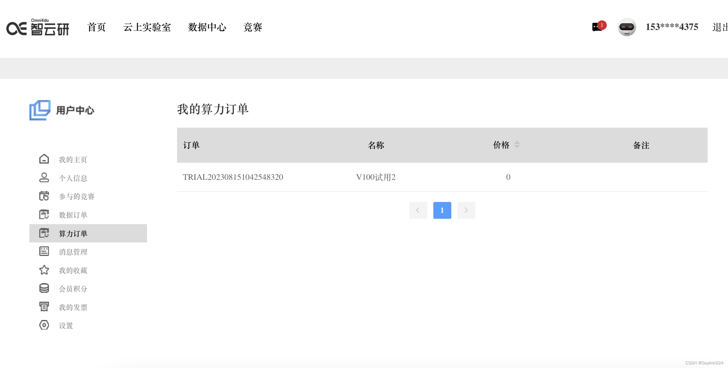Click the robot user avatar

click(x=627, y=27)
